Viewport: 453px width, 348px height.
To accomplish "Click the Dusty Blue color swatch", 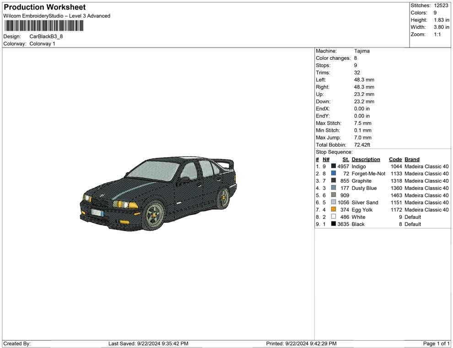I will (x=334, y=188).
